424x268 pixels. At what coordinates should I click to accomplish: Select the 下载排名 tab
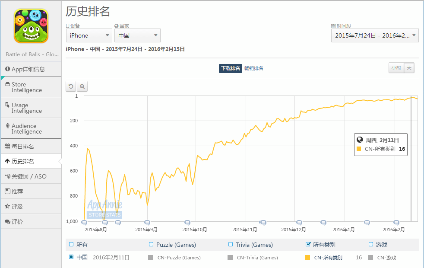(x=230, y=68)
